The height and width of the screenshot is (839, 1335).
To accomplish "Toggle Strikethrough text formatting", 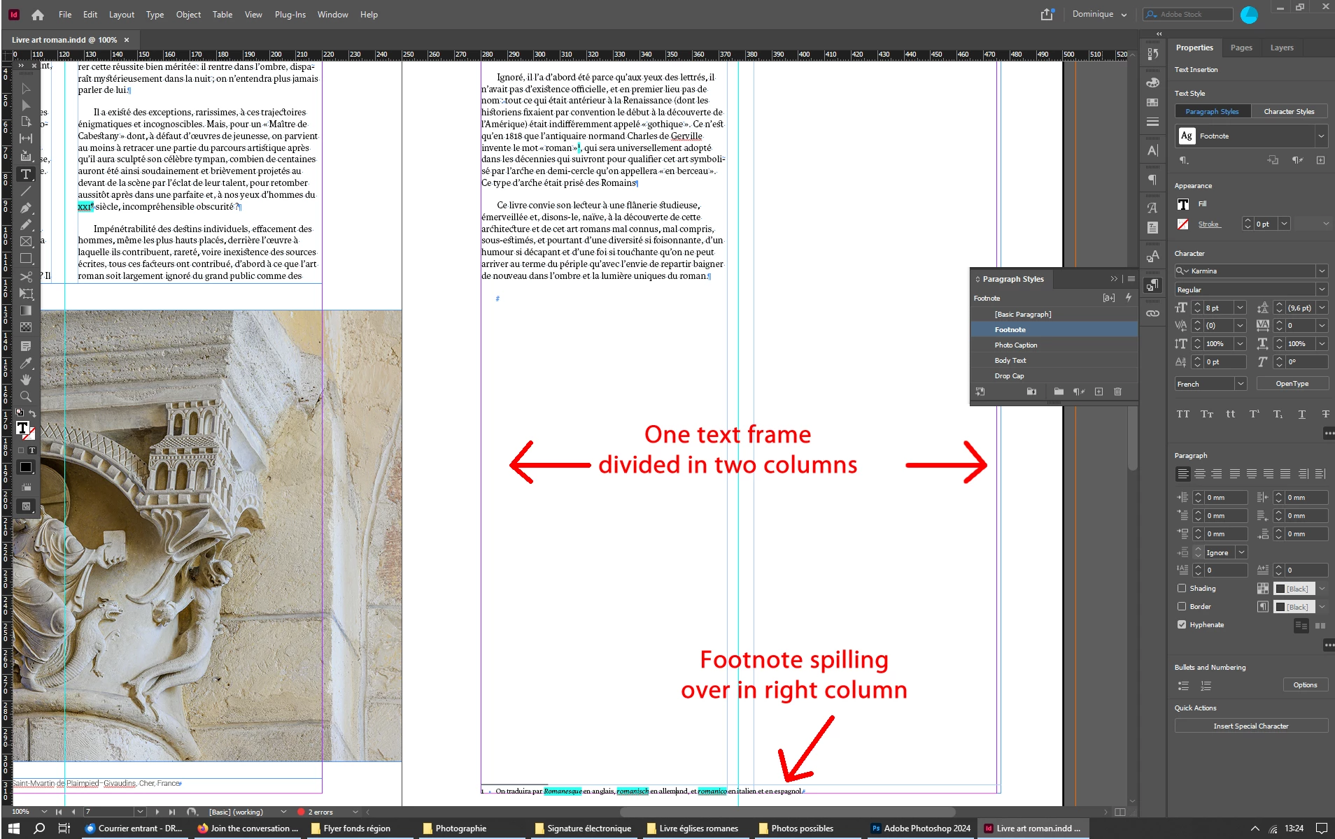I will tap(1325, 414).
